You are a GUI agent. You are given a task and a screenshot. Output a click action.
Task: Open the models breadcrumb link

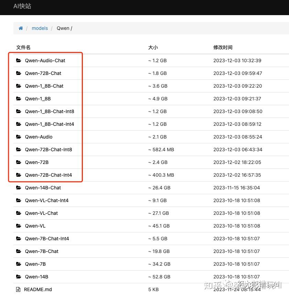pyautogui.click(x=40, y=28)
